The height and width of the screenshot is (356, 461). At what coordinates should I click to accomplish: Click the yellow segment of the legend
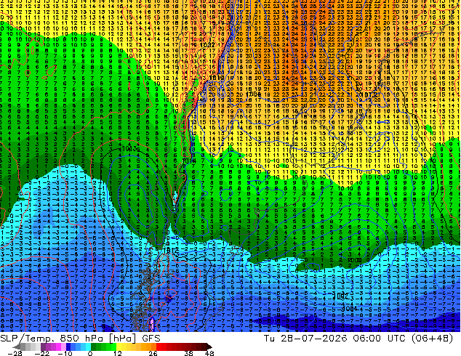click(x=119, y=347)
